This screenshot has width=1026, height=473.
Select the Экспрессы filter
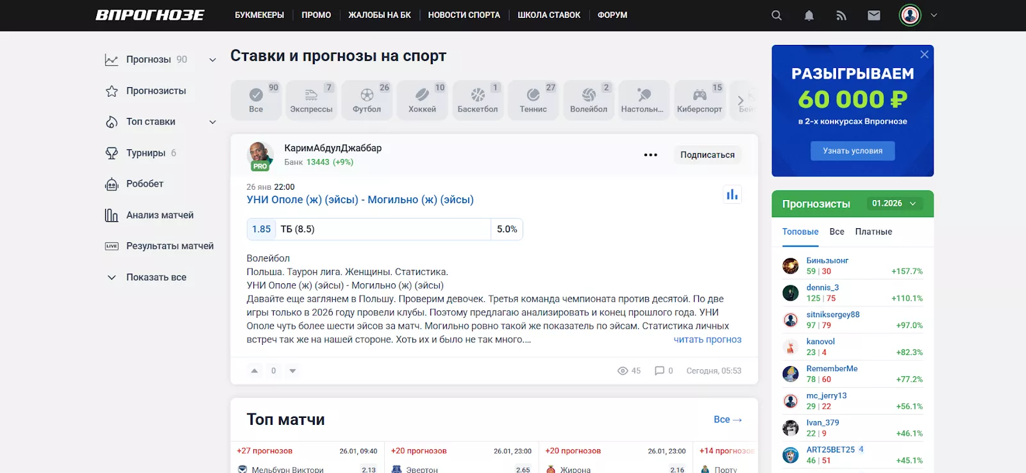click(x=311, y=100)
